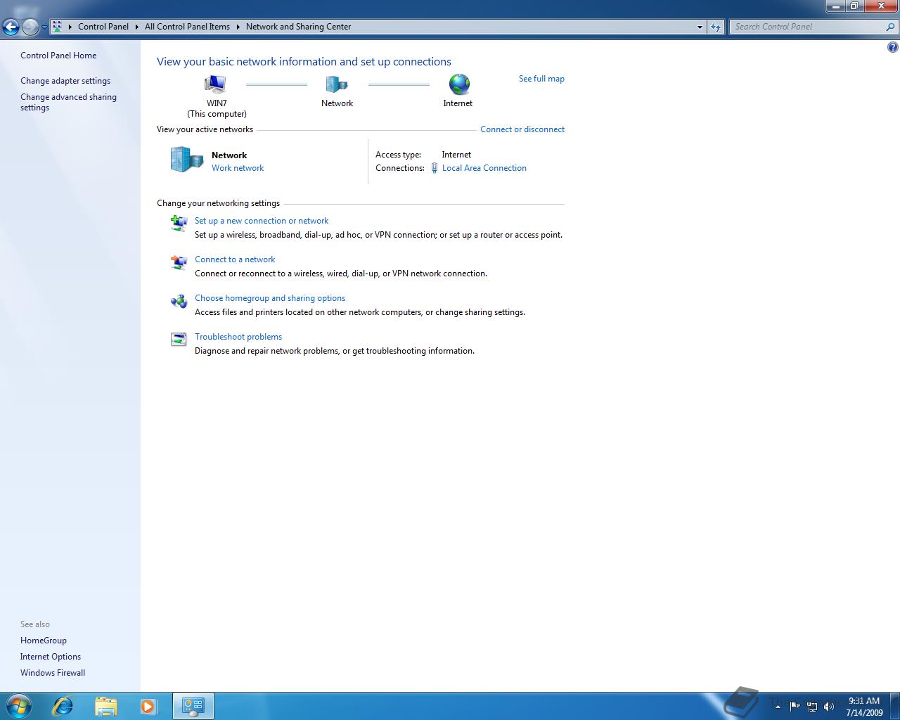Open Windows Explorer from the taskbar

pyautogui.click(x=105, y=705)
